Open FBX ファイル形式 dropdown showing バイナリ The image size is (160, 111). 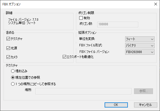[140, 46]
